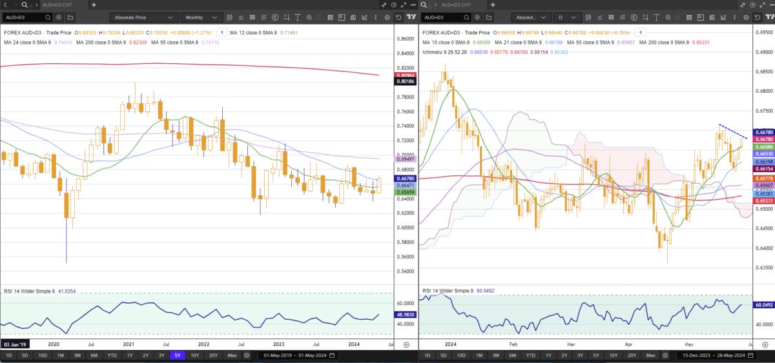Image resolution: width=775 pixels, height=363 pixels.
Task: Click the link chain icon in right panel header
Action: pyautogui.click(x=741, y=5)
